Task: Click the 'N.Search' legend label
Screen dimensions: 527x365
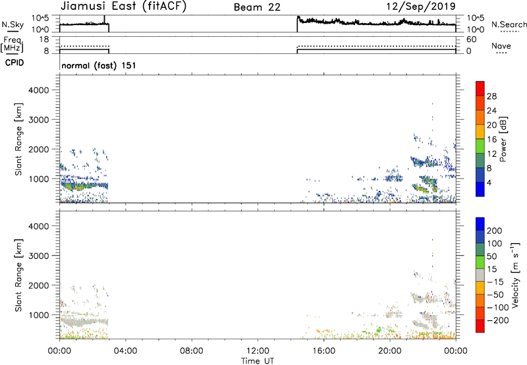Action: (x=509, y=24)
